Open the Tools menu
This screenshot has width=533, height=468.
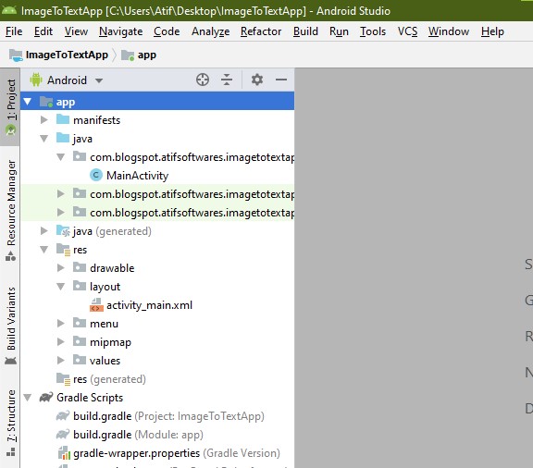pyautogui.click(x=373, y=31)
